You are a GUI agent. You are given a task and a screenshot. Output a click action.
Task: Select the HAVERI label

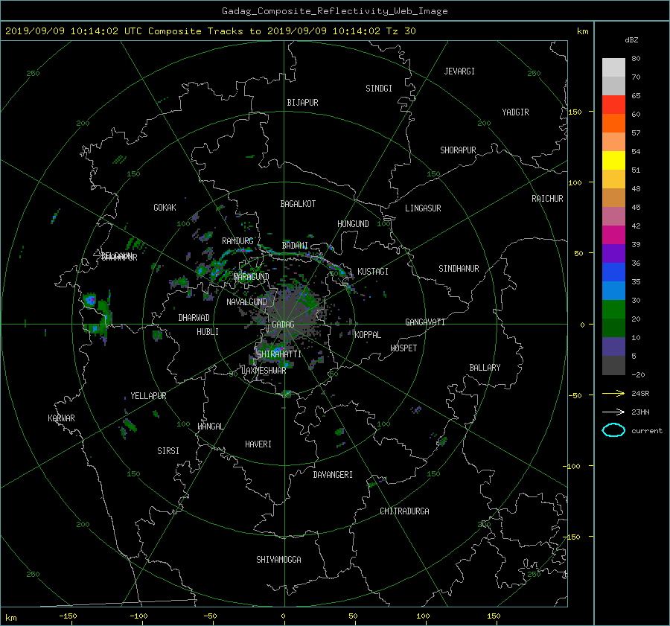click(258, 444)
